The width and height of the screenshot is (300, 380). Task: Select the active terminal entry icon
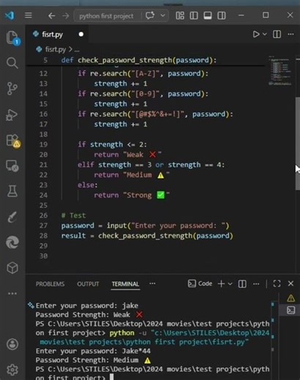point(290,311)
